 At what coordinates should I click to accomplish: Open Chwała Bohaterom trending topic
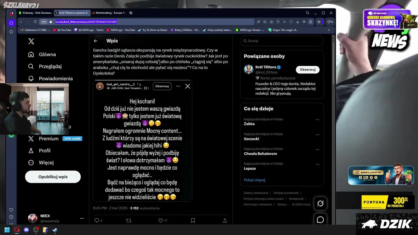[260, 154]
